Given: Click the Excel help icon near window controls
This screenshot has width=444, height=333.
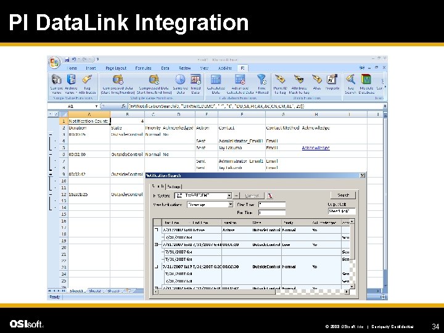Looking at the screenshot, I should (362, 68).
